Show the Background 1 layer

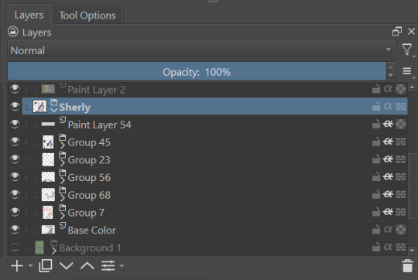point(15,248)
